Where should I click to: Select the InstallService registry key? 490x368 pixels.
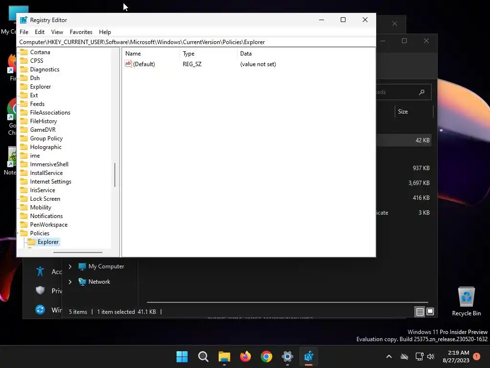[x=46, y=172]
